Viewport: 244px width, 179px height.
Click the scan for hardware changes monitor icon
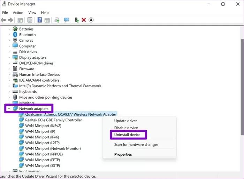[67, 20]
